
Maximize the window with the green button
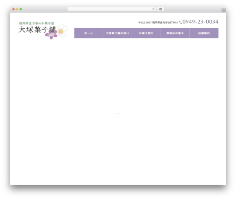coord(21,9)
